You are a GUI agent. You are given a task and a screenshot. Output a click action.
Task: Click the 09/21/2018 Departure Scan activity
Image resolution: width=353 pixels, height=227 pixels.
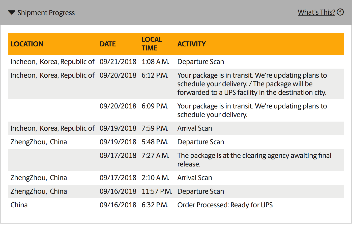point(201,62)
